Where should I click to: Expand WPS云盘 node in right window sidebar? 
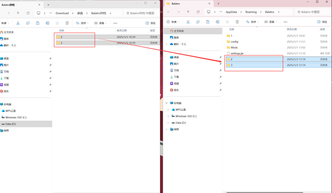pos(168,110)
